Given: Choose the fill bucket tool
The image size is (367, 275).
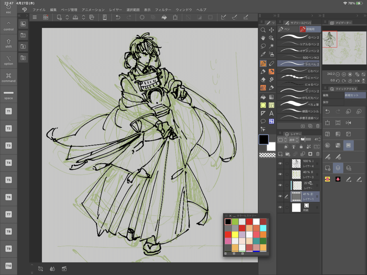Looking at the screenshot, I should [x=263, y=97].
